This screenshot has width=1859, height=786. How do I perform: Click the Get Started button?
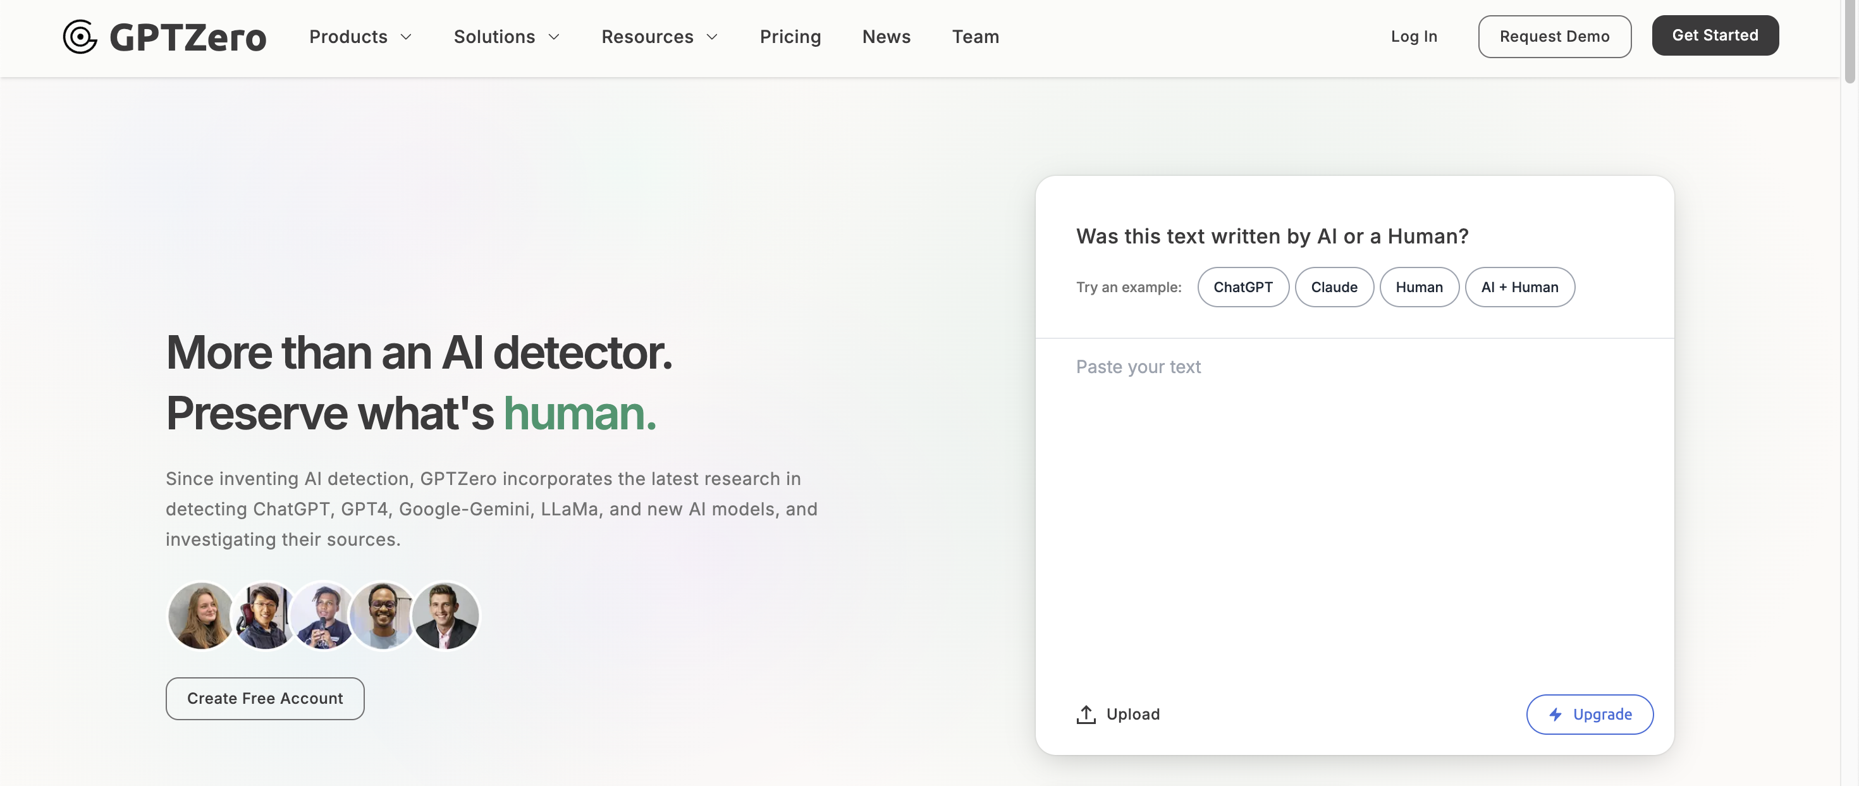click(1714, 35)
